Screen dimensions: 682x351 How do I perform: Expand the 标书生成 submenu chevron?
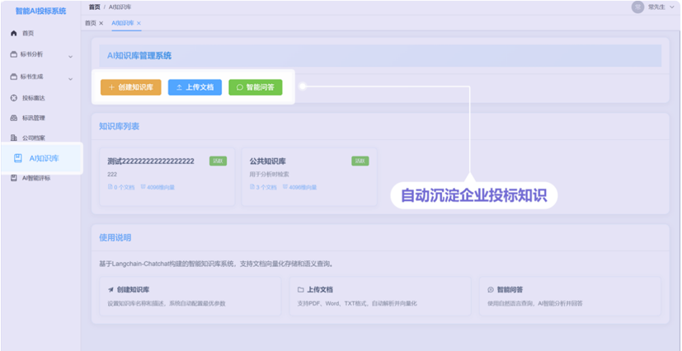pos(70,77)
